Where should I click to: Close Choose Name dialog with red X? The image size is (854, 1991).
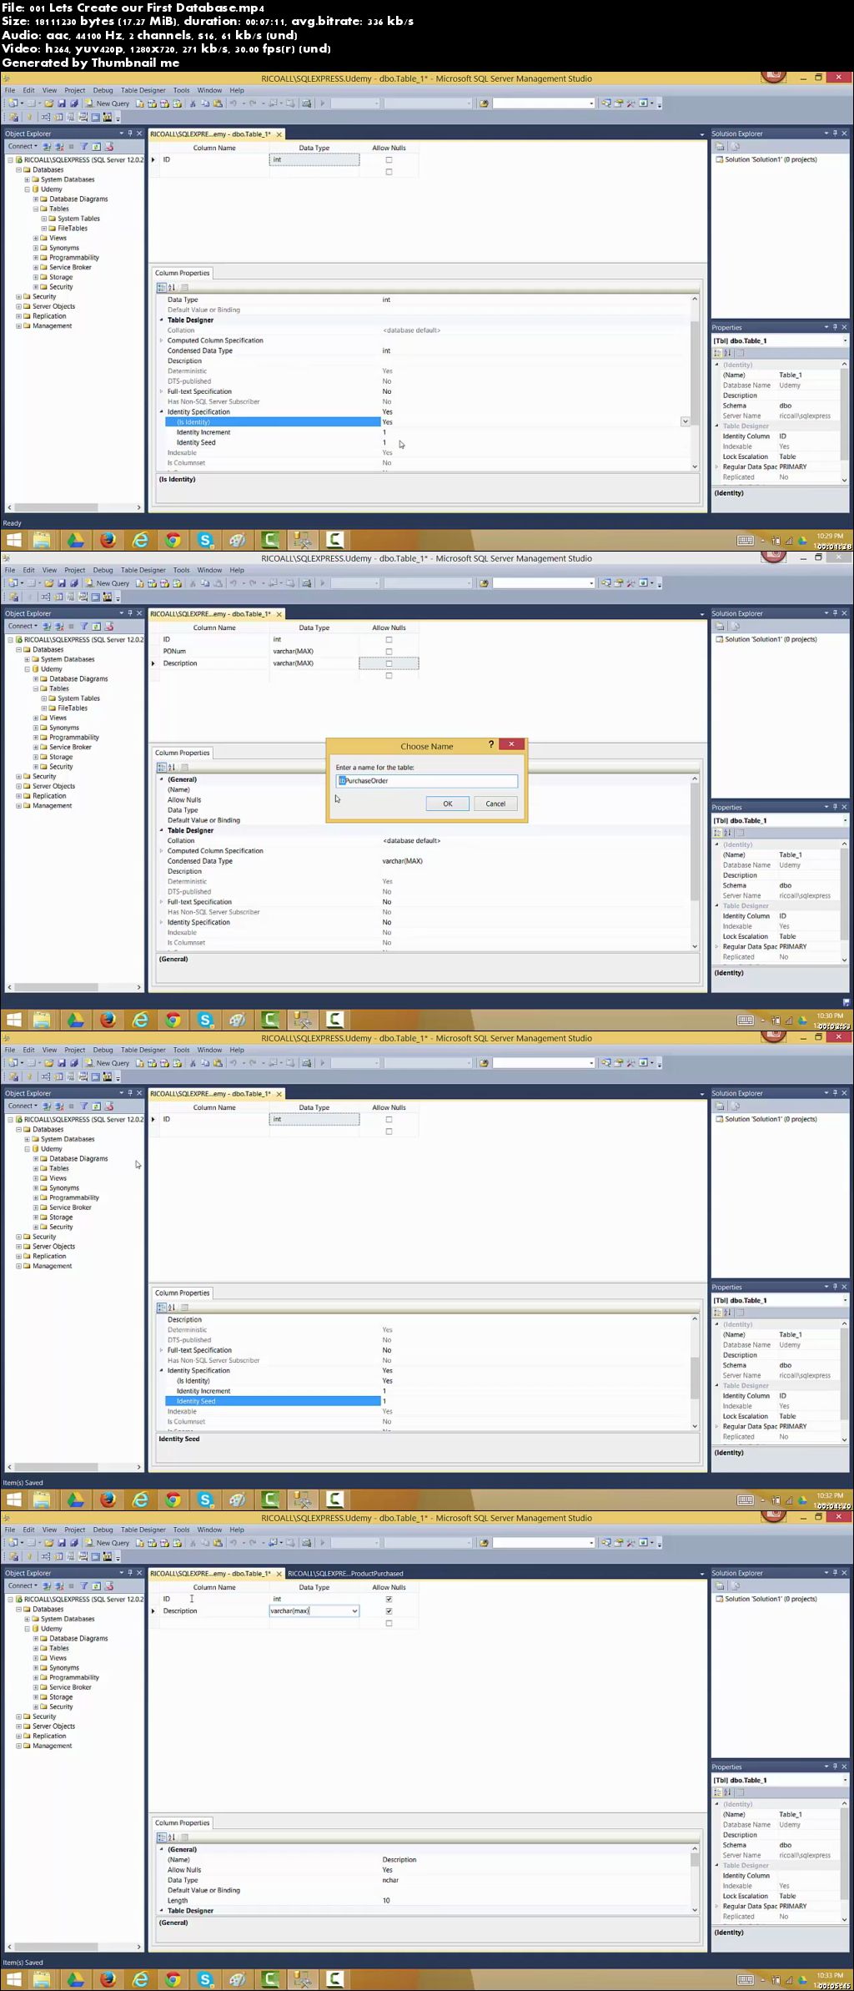click(511, 744)
